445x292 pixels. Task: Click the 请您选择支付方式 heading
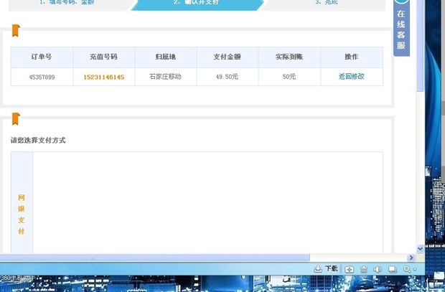38,140
